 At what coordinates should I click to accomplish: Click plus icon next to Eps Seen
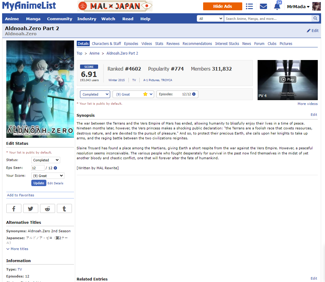(x=55, y=168)
